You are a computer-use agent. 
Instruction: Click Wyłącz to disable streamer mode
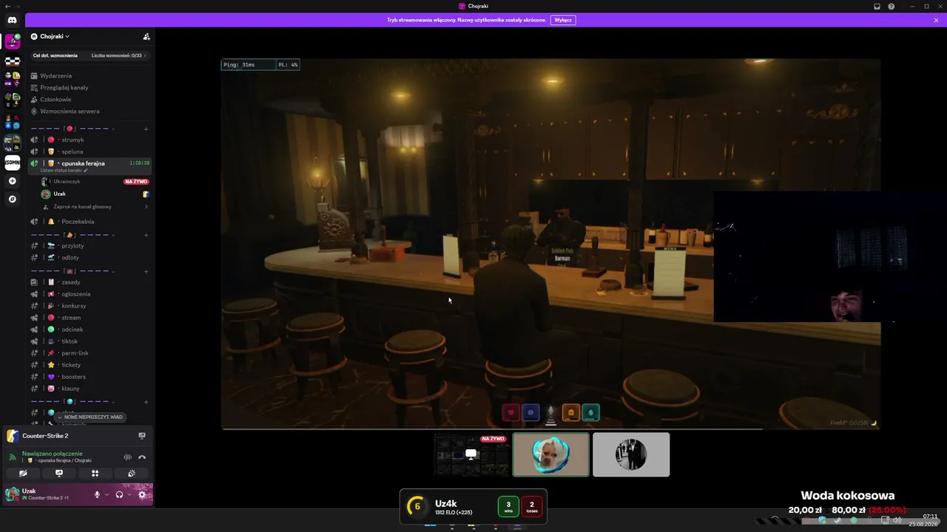[563, 20]
